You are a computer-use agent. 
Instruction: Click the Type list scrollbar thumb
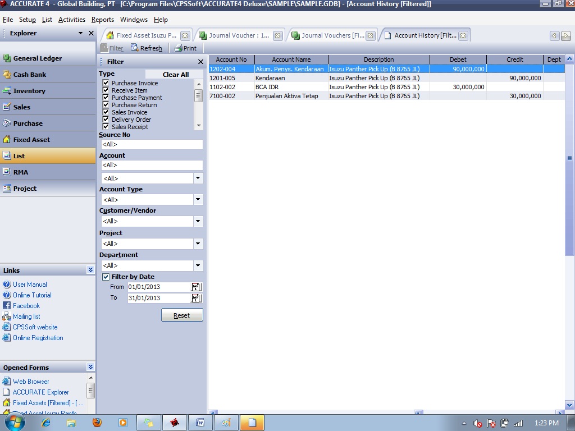(198, 95)
